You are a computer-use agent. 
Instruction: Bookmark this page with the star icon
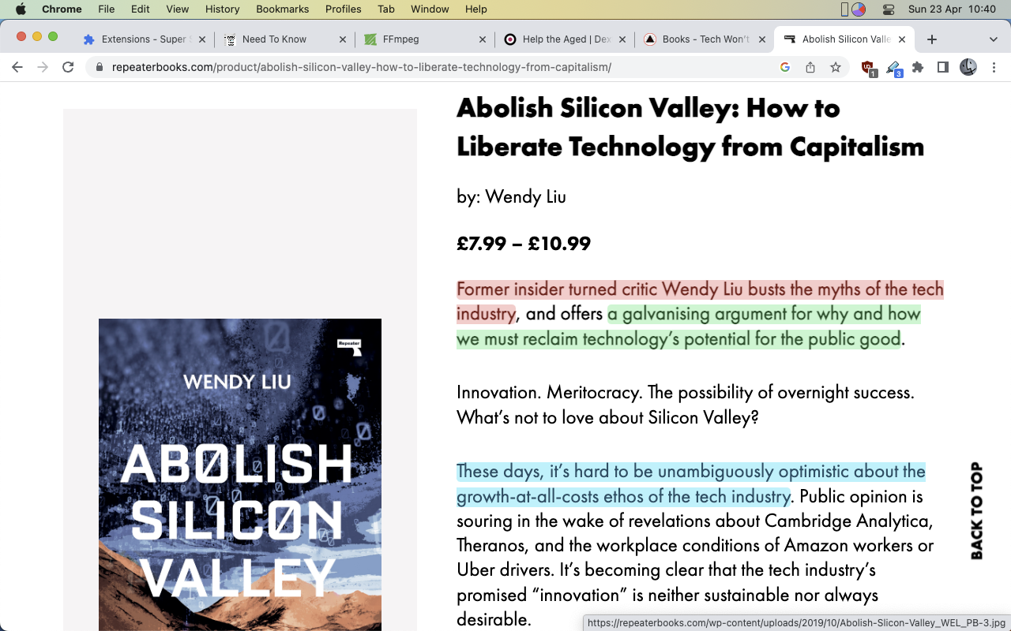point(836,67)
